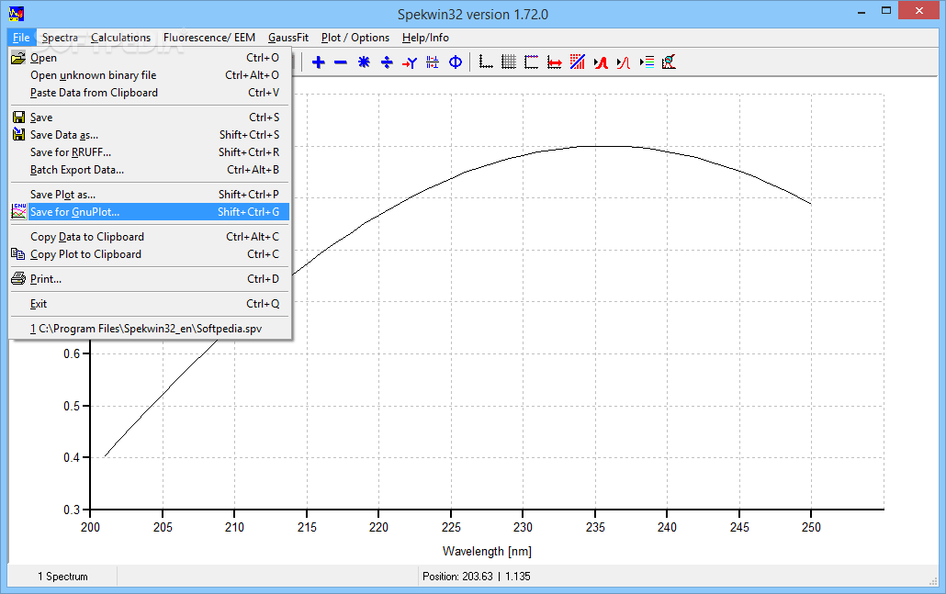This screenshot has width=946, height=594.
Task: Minimize the Spekwin32 window
Action: 862,11
